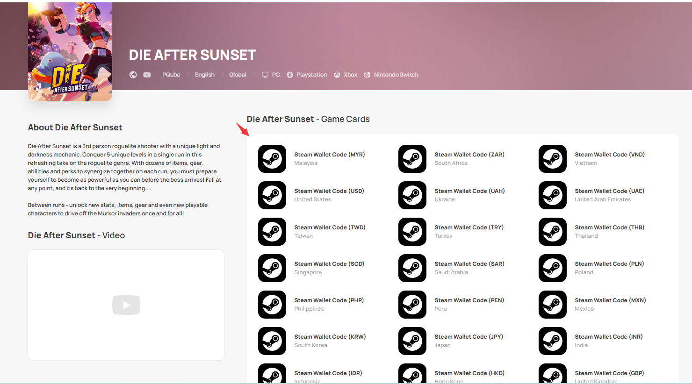Click the Thailand country label
Viewport: 692px width, 384px height.
[586, 236]
